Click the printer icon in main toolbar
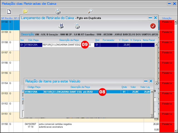 point(58,11)
